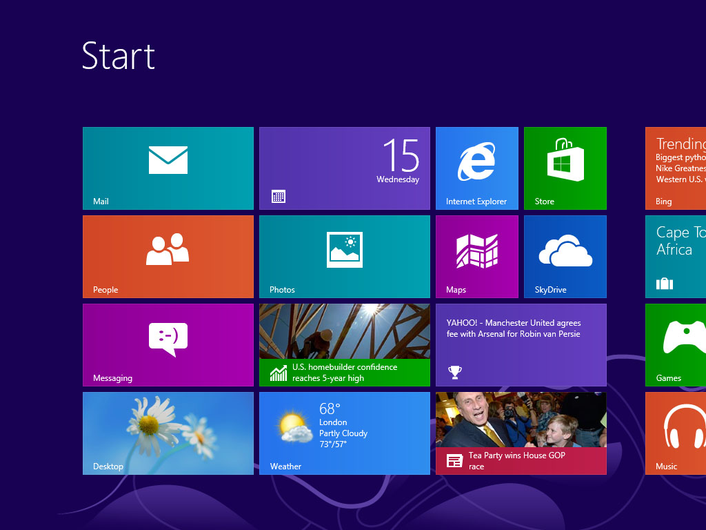Open the Weather tile for London

pos(344,433)
